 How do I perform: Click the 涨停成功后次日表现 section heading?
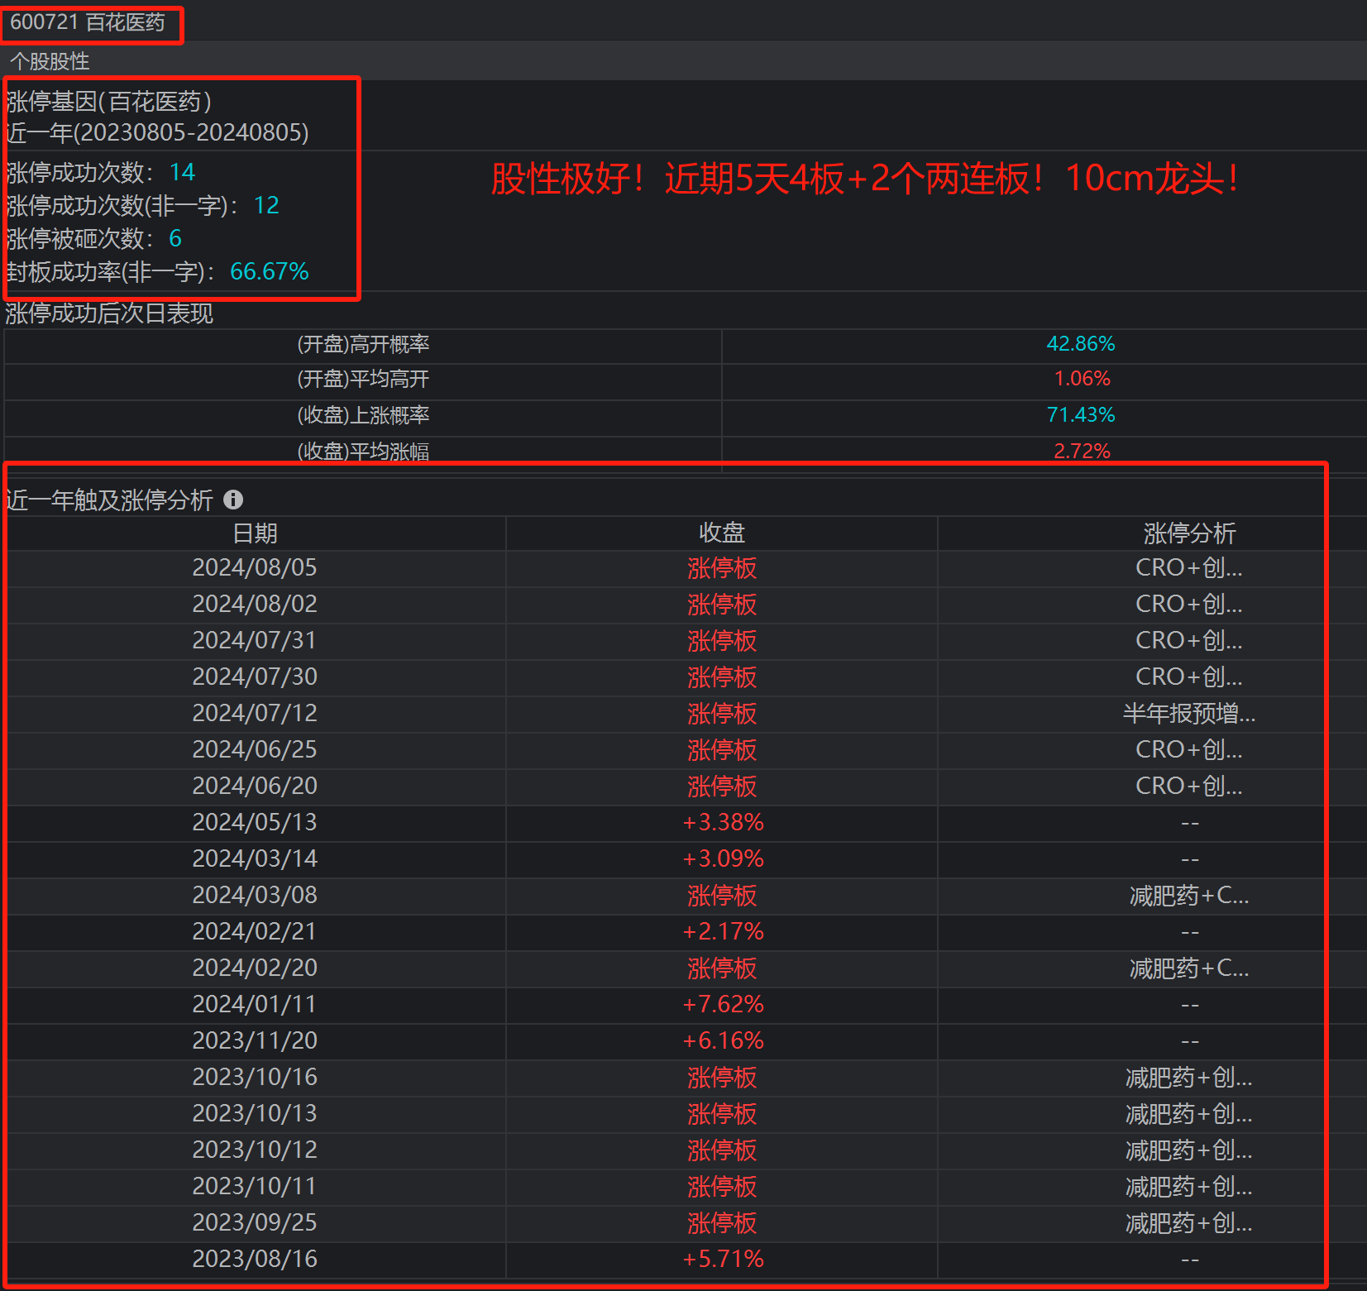coord(109,313)
